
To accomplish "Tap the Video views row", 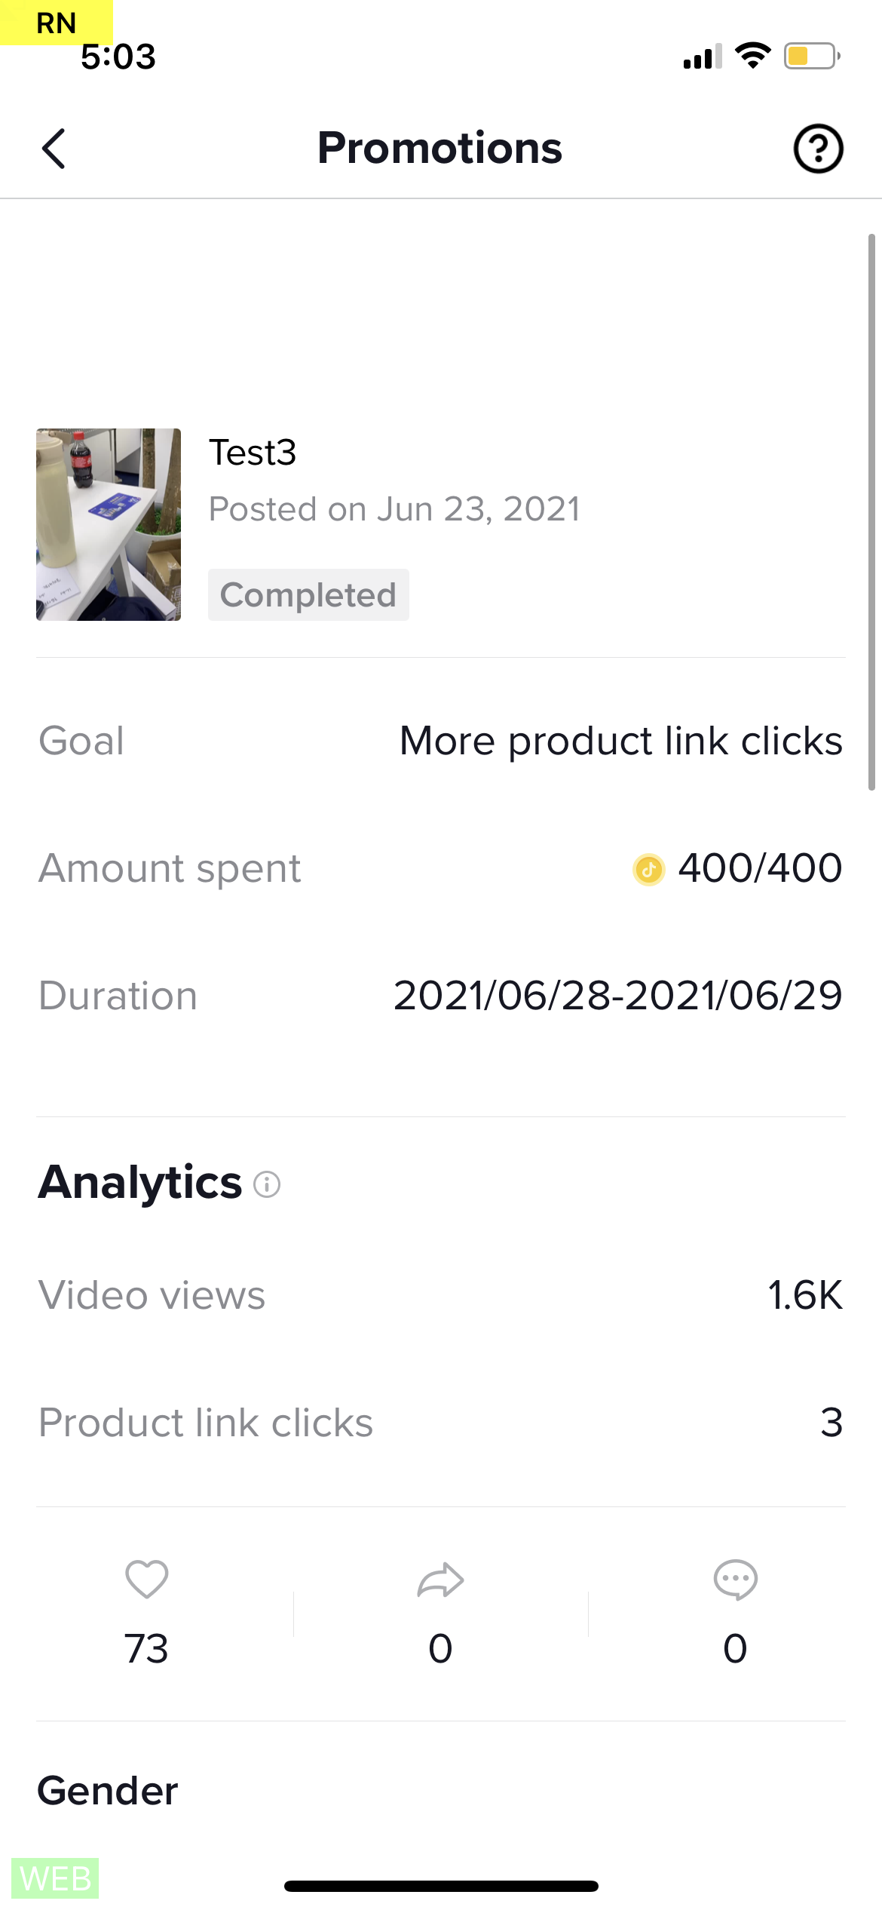I will pyautogui.click(x=440, y=1295).
